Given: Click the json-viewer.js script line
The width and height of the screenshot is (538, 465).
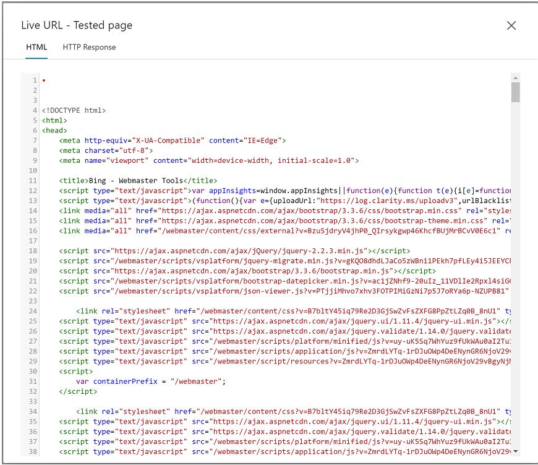Looking at the screenshot, I should tap(284, 291).
